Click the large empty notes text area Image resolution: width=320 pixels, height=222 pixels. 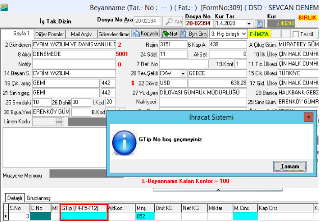tap(55, 148)
